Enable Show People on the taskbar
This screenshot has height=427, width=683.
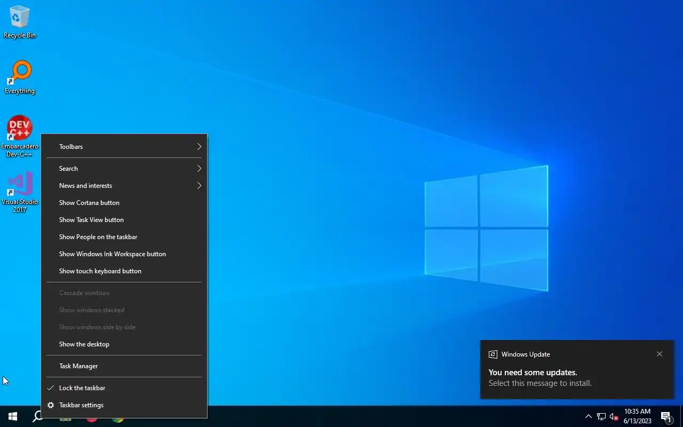tap(124, 237)
